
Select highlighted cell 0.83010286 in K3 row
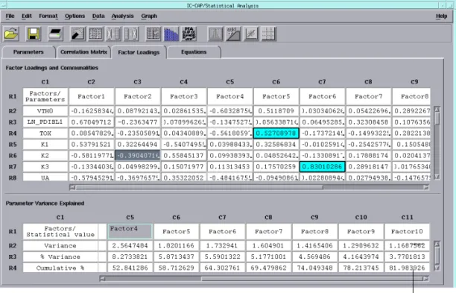(322, 167)
